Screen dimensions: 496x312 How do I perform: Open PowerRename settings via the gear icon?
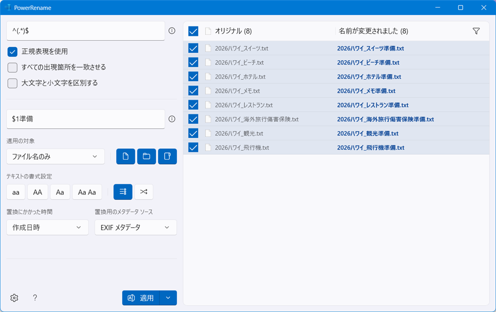pos(14,298)
